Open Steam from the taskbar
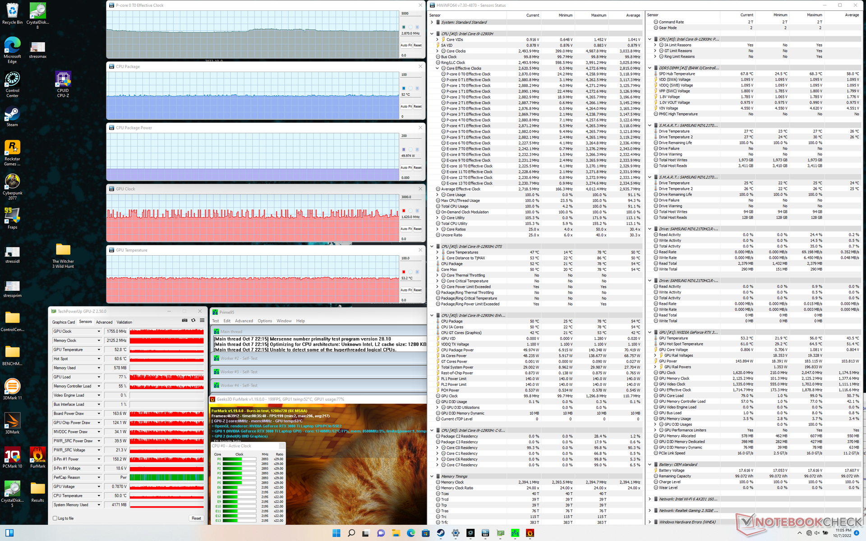This screenshot has height=541, width=866. tap(441, 533)
